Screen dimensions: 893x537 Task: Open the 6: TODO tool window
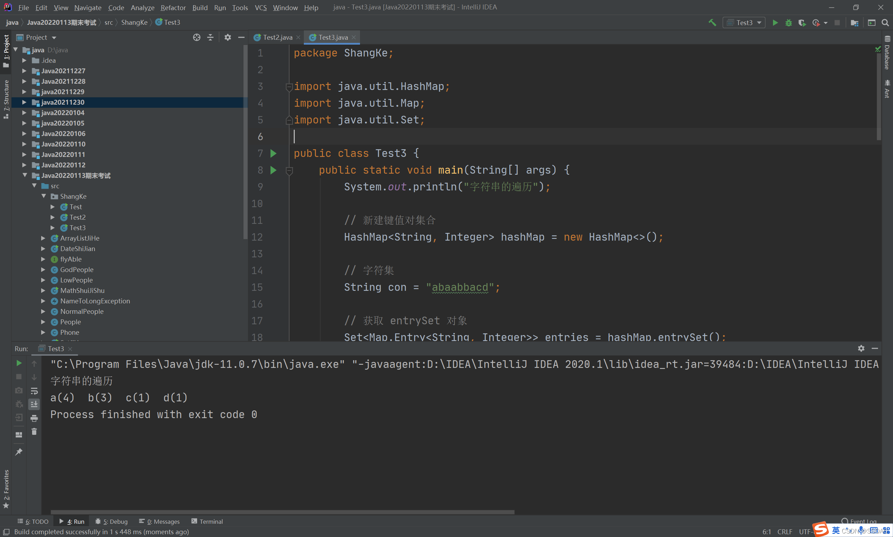point(33,521)
